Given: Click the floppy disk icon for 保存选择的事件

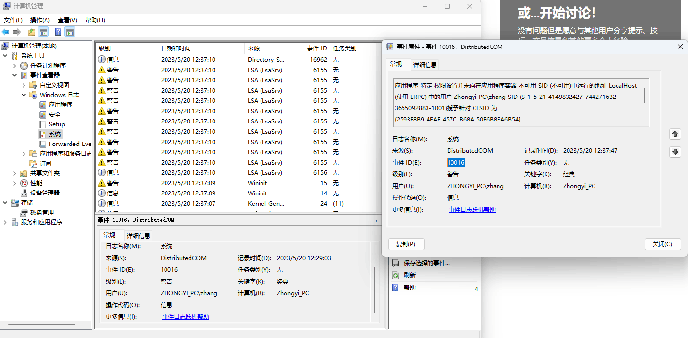Looking at the screenshot, I should tap(395, 263).
